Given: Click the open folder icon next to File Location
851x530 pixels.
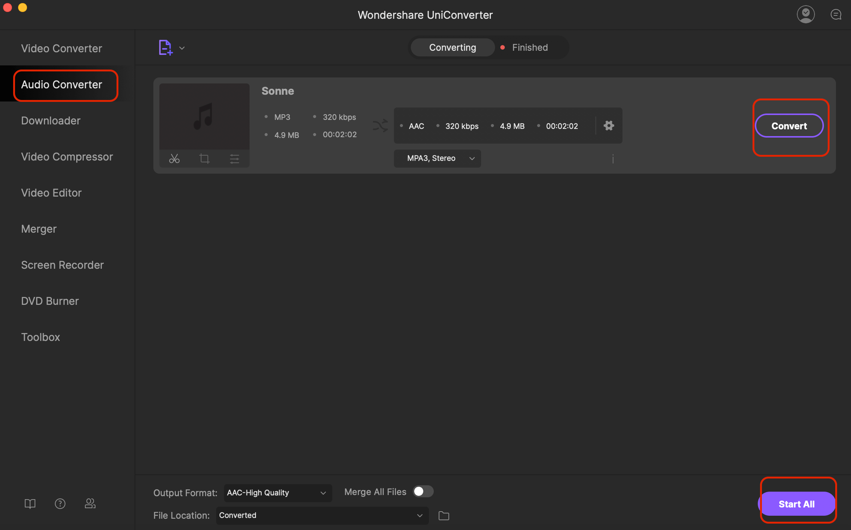Looking at the screenshot, I should coord(443,515).
